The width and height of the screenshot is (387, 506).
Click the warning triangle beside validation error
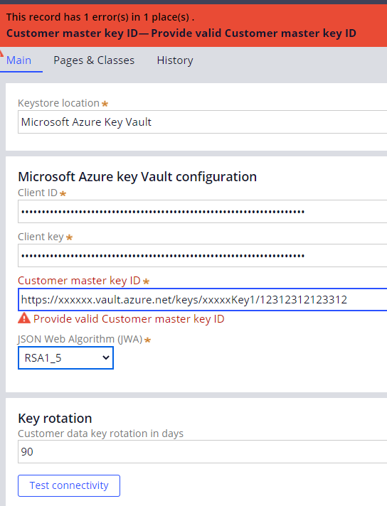pyautogui.click(x=24, y=318)
